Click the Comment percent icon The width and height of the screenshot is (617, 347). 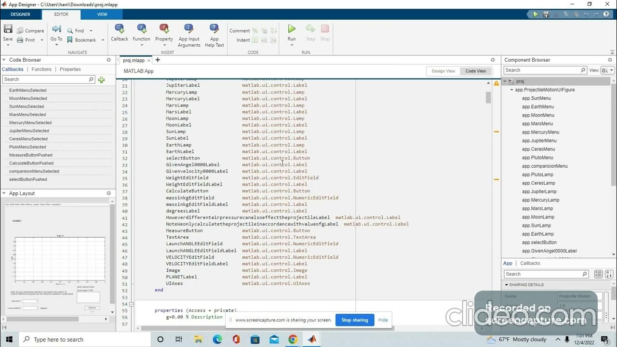(x=255, y=31)
